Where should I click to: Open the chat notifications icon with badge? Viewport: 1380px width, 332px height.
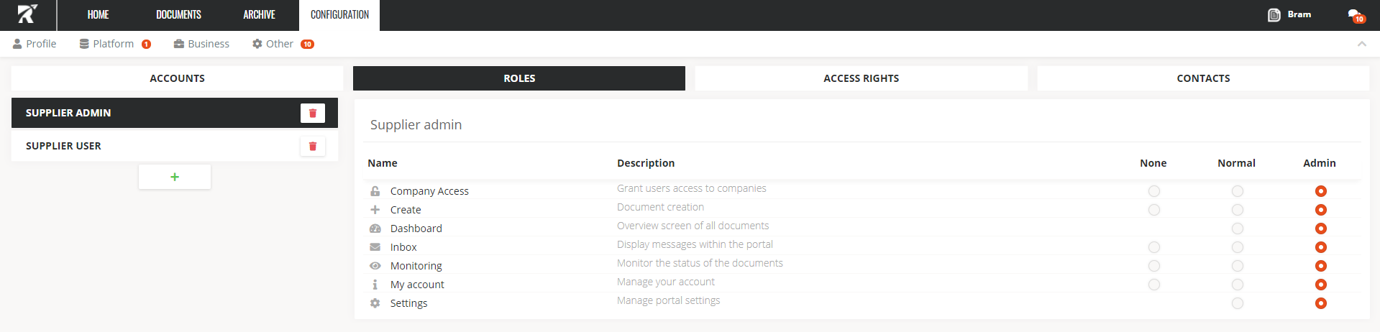coord(1355,15)
